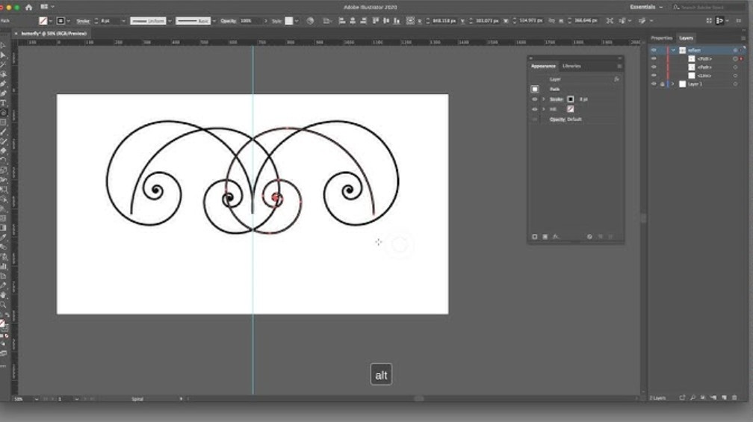Click the Create New Layer icon
Screen dimensions: 753x422
pyautogui.click(x=722, y=397)
